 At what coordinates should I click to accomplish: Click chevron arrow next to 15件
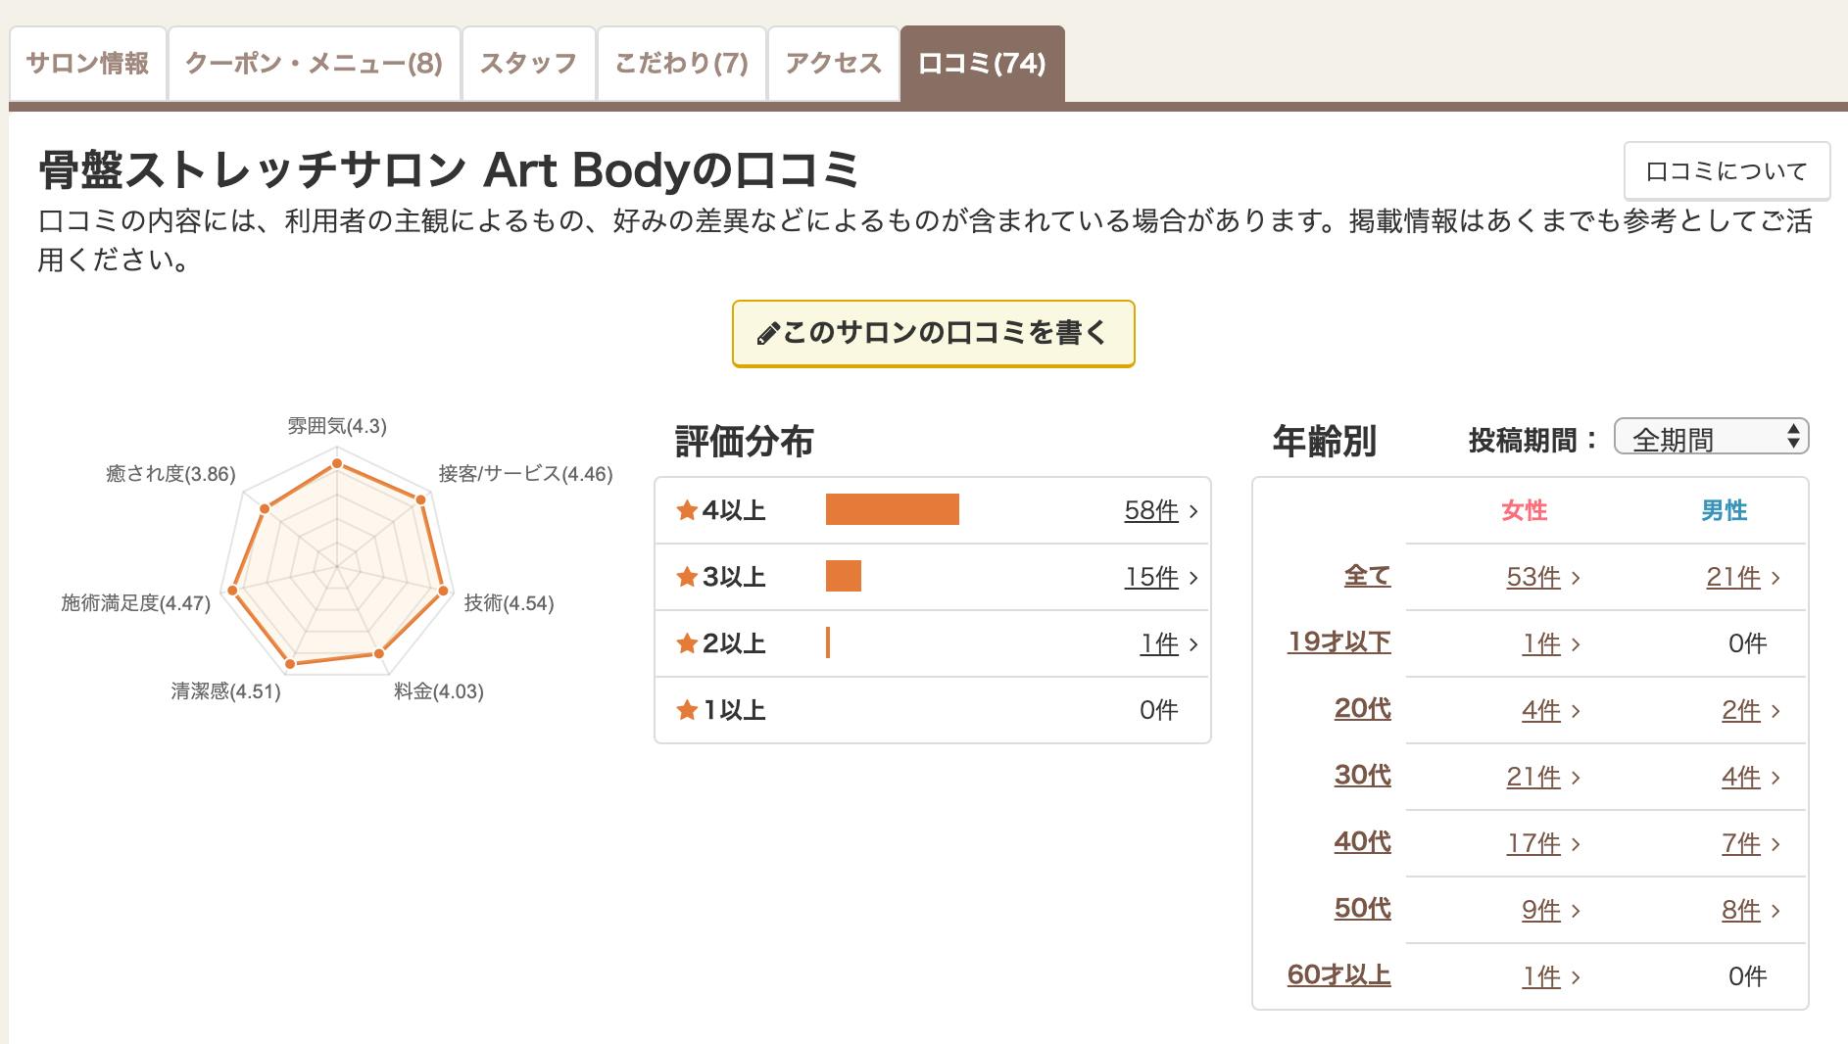pos(1193,578)
